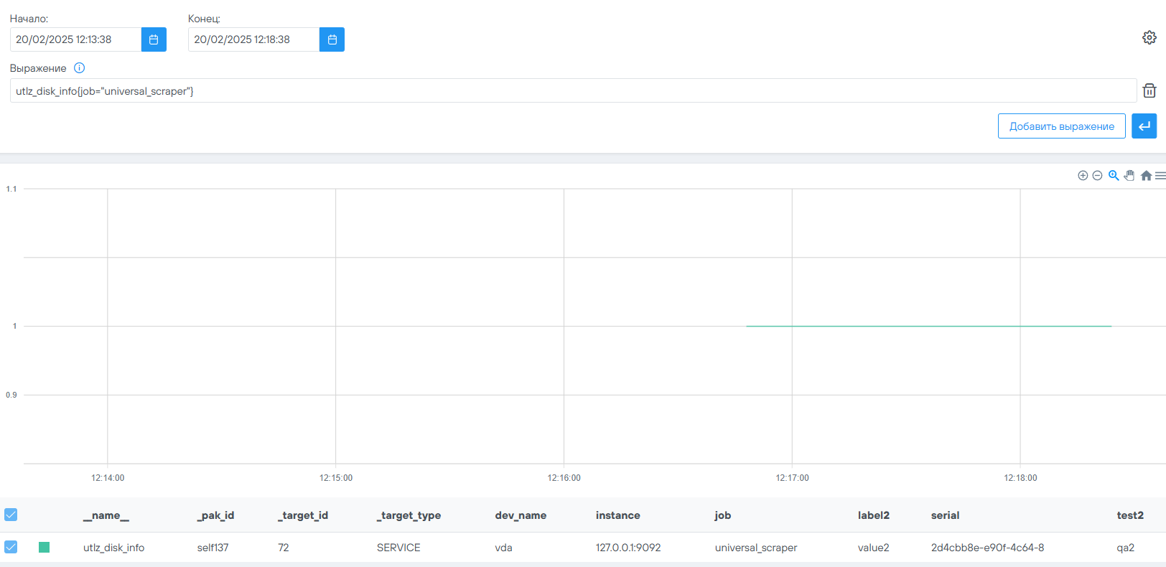Delete the expression with the trash icon
Screen dimensions: 1166x567
[x=1149, y=90]
